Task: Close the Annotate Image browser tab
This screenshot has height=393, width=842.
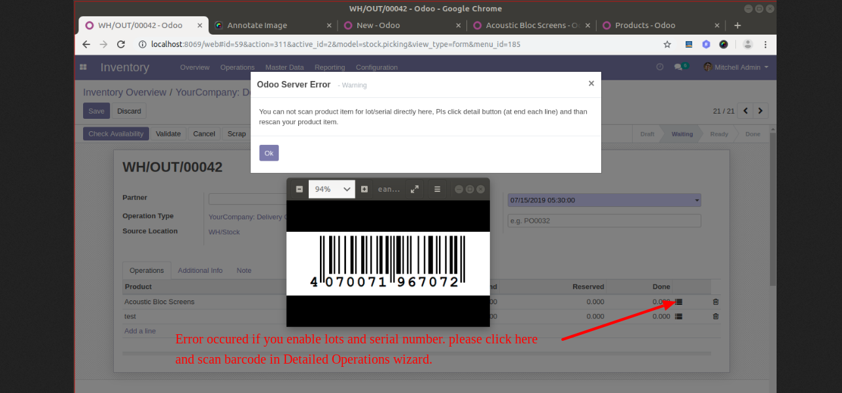Action: point(329,25)
